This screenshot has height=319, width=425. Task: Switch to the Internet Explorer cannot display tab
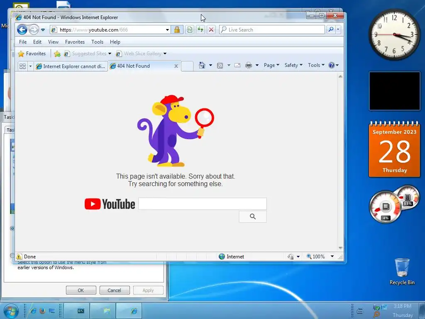pos(71,66)
